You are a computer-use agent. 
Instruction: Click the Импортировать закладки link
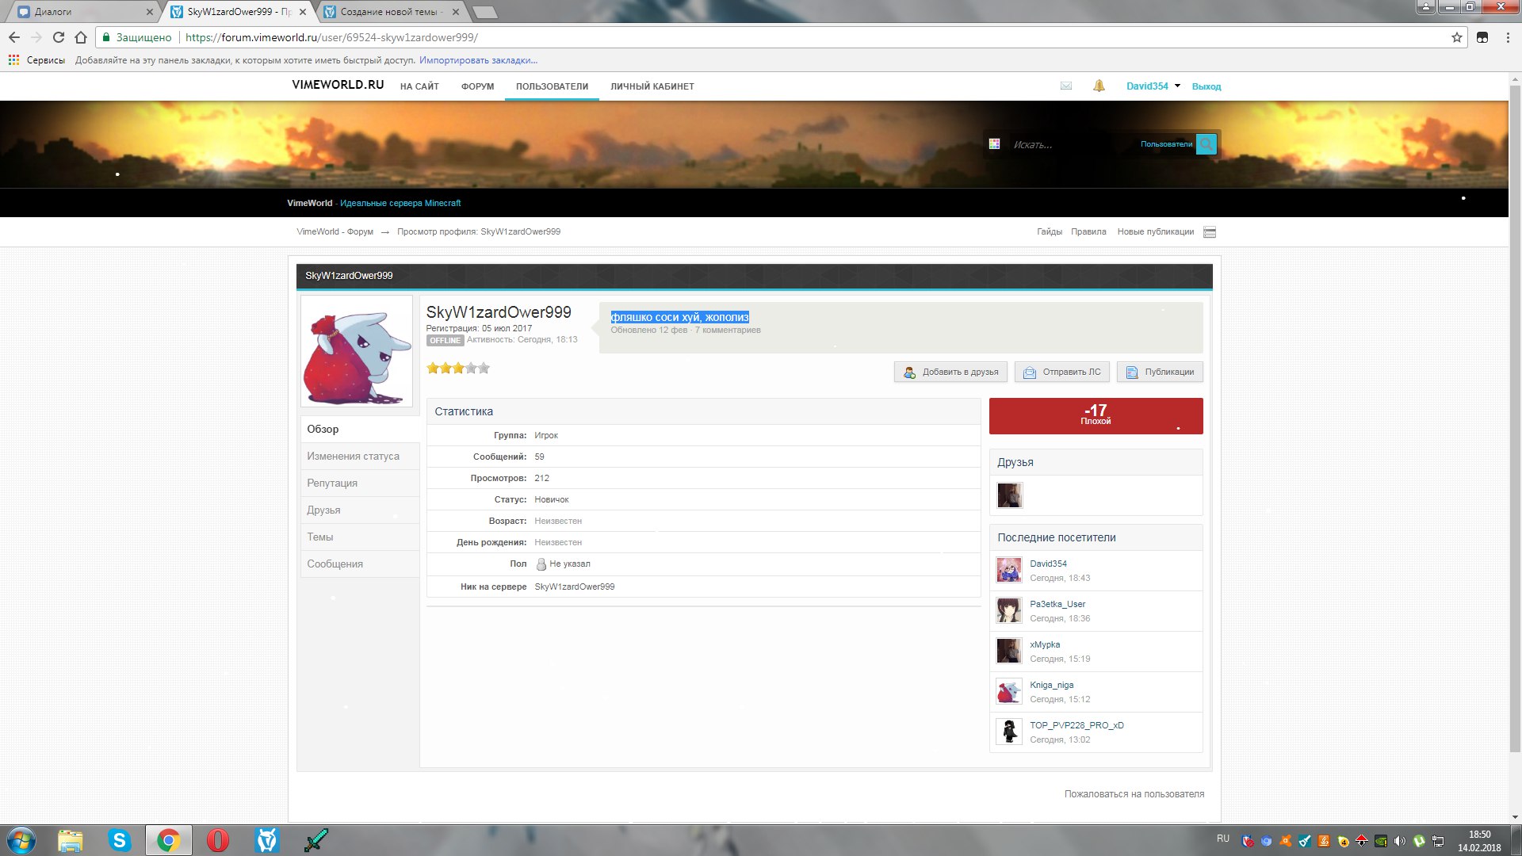pyautogui.click(x=478, y=60)
